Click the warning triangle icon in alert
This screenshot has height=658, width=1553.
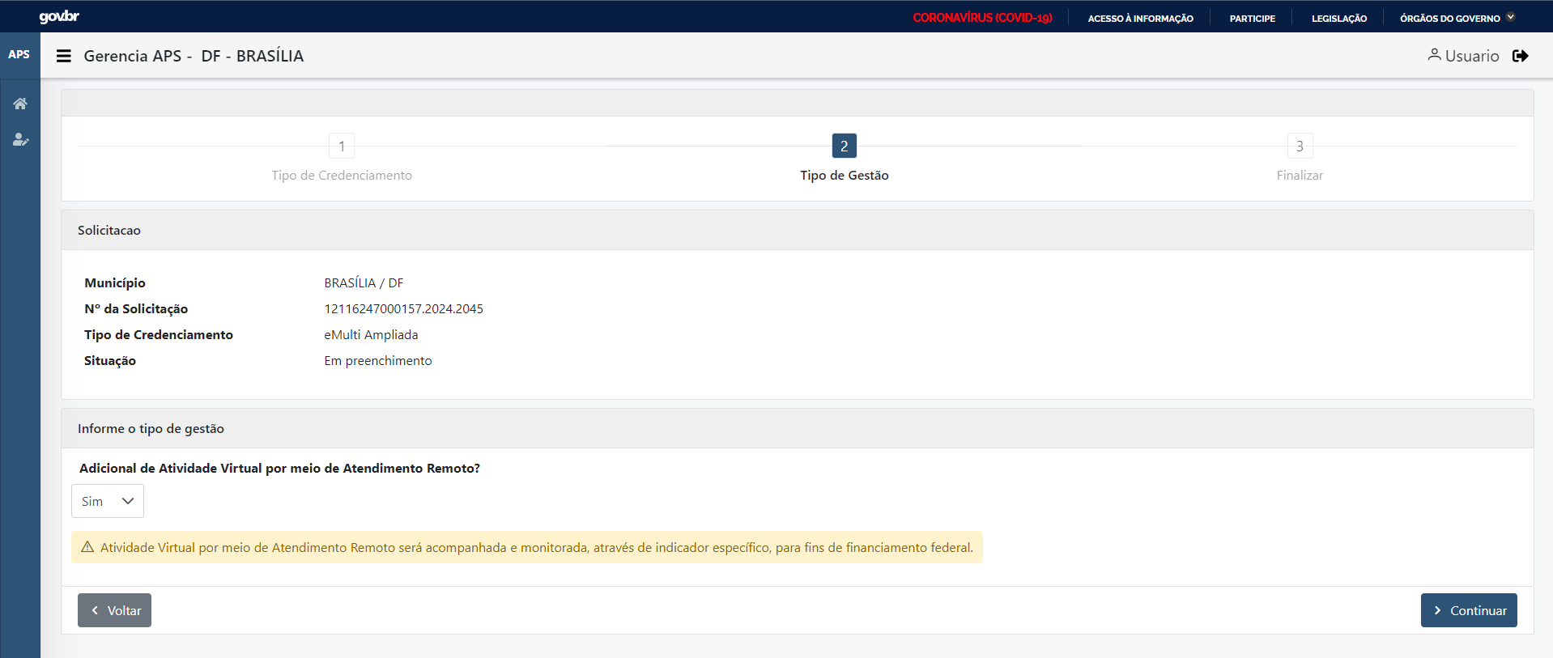pos(87,547)
